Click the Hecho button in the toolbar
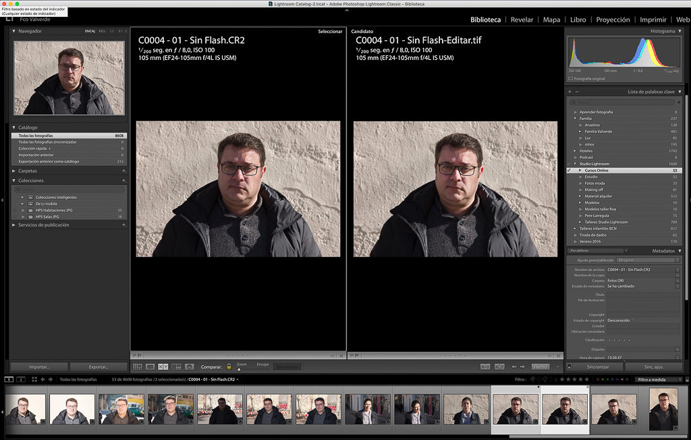 tap(540, 367)
